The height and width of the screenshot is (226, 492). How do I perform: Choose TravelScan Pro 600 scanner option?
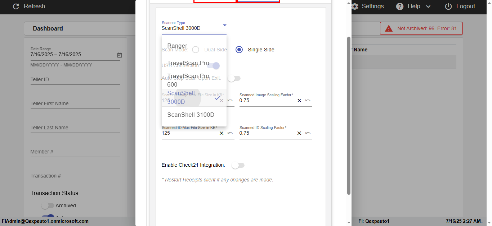click(x=194, y=80)
